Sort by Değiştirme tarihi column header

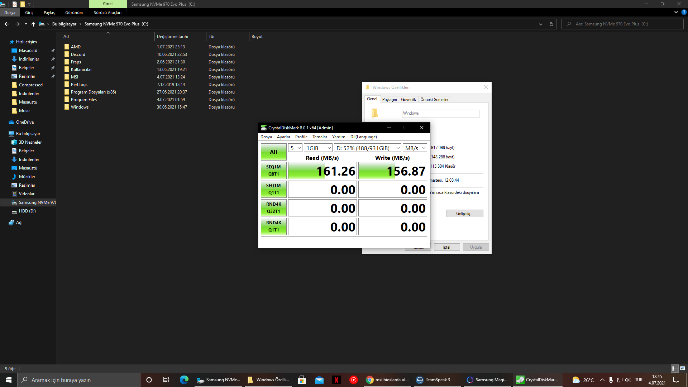point(180,37)
